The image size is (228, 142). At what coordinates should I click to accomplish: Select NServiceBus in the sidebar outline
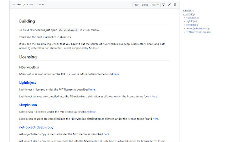coord(192,18)
